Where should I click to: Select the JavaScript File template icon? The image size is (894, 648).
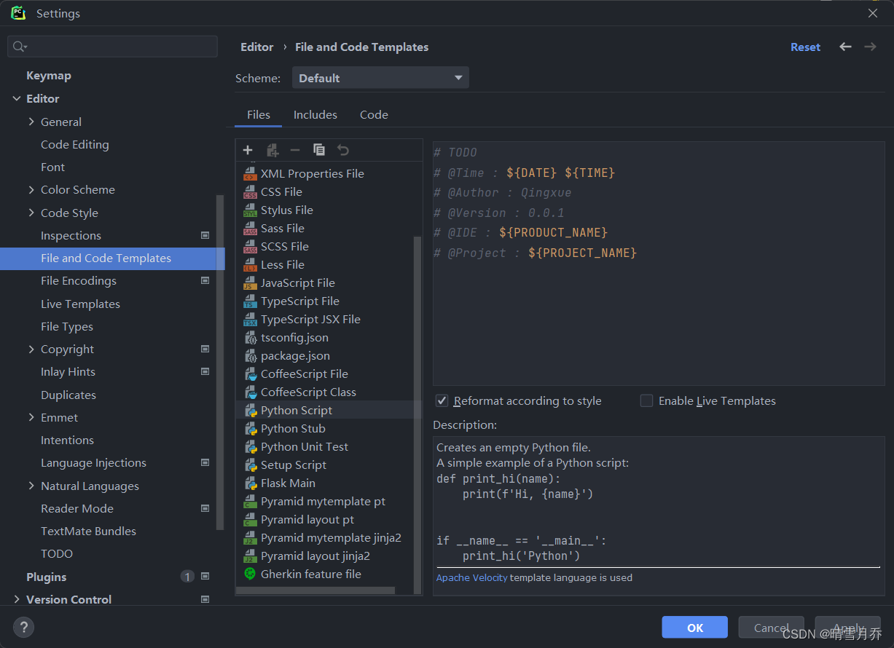click(250, 282)
